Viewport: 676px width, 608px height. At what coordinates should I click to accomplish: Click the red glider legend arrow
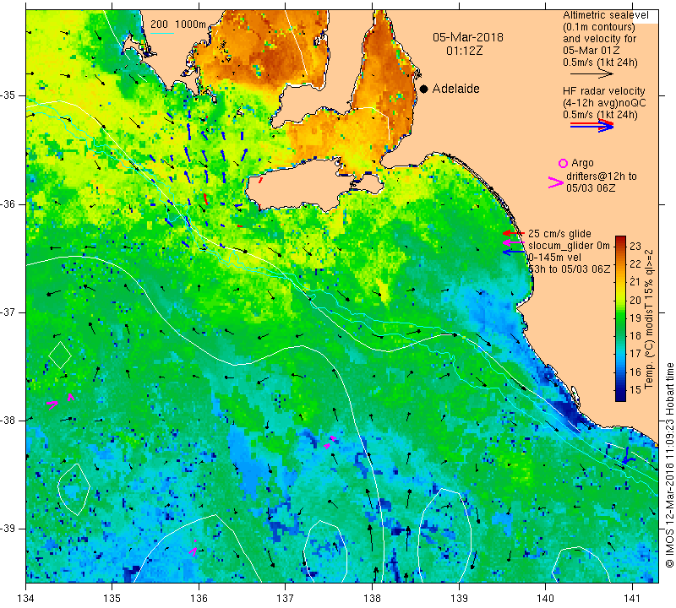point(514,233)
